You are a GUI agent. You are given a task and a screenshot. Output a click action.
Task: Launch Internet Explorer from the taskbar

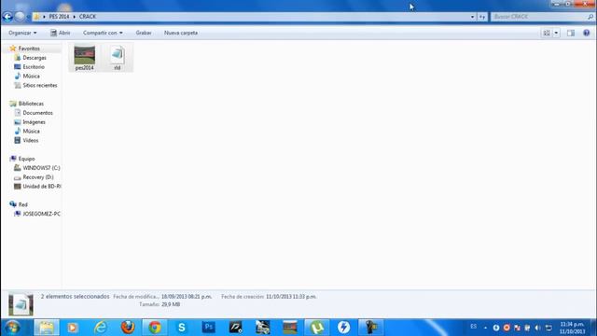[x=101, y=328]
